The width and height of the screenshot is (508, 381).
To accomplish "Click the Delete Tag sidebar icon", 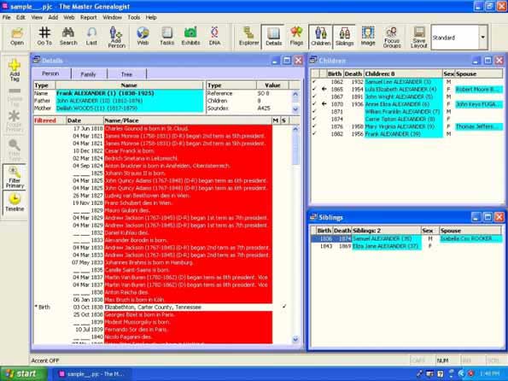I will (15, 97).
